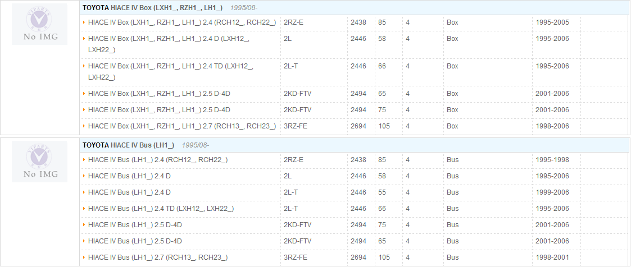631x267 pixels.
Task: Click the 1995-1998 year range cell
Action: 552,160
